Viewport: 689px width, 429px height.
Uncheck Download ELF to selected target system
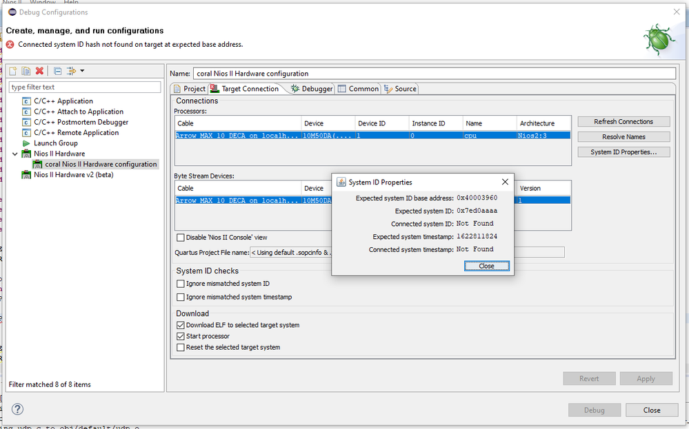pyautogui.click(x=181, y=325)
